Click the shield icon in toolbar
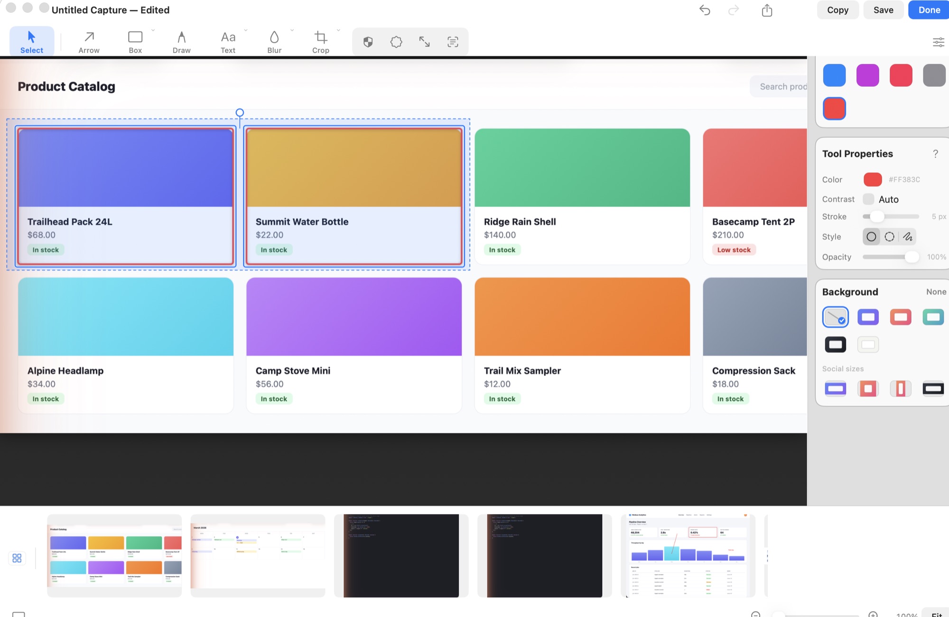This screenshot has height=617, width=949. pos(368,42)
